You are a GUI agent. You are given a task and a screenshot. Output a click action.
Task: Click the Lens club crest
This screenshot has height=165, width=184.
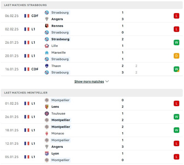coord(47,107)
